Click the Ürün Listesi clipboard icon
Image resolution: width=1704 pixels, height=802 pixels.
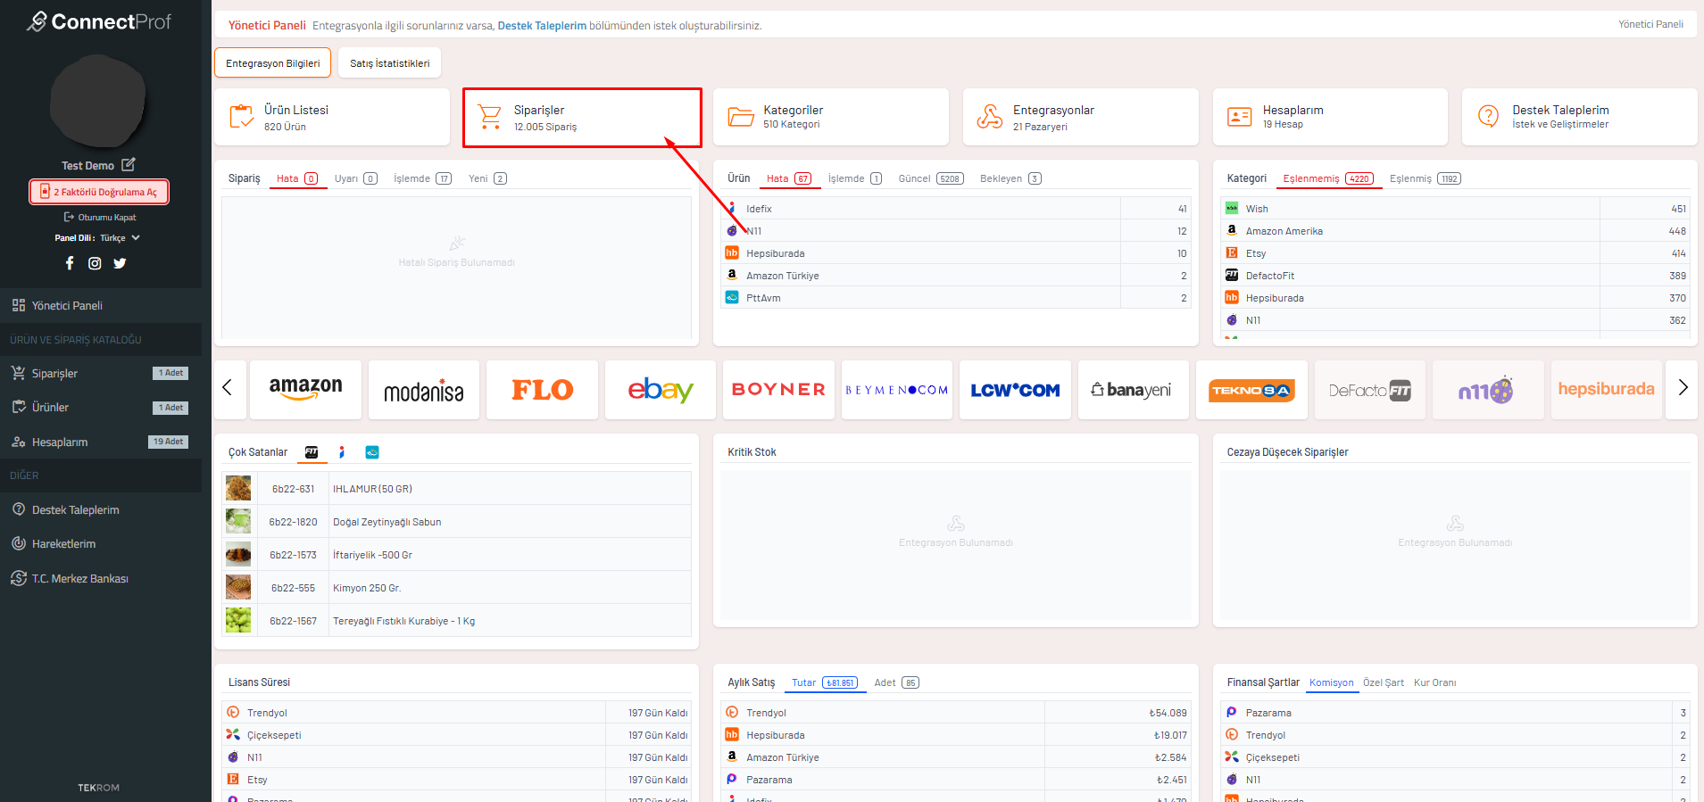coord(241,116)
